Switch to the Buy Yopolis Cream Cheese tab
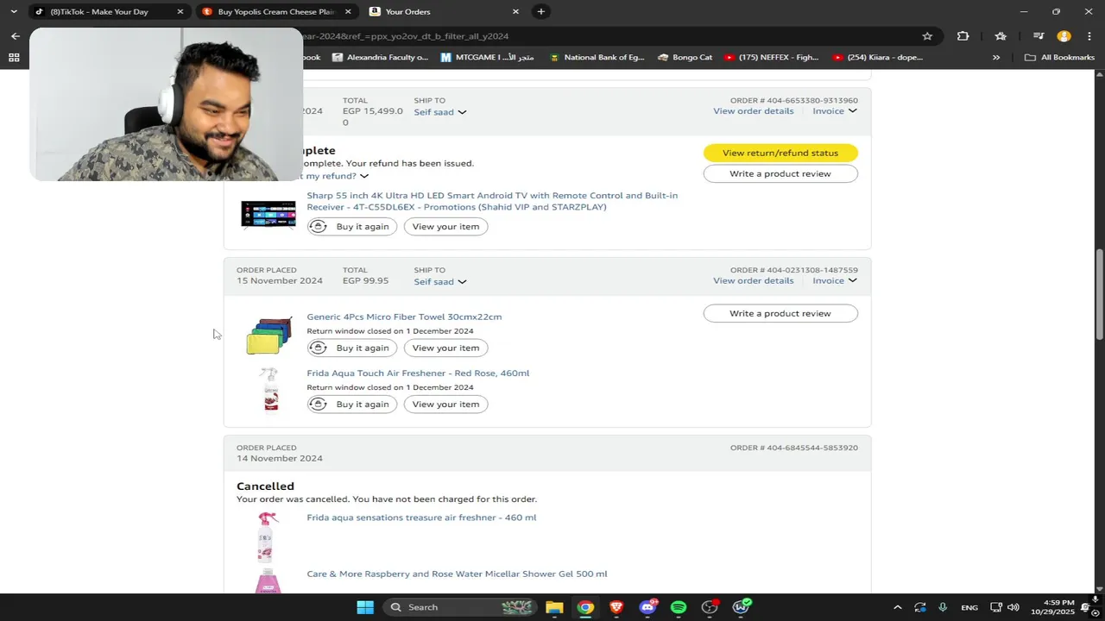 pos(276,11)
